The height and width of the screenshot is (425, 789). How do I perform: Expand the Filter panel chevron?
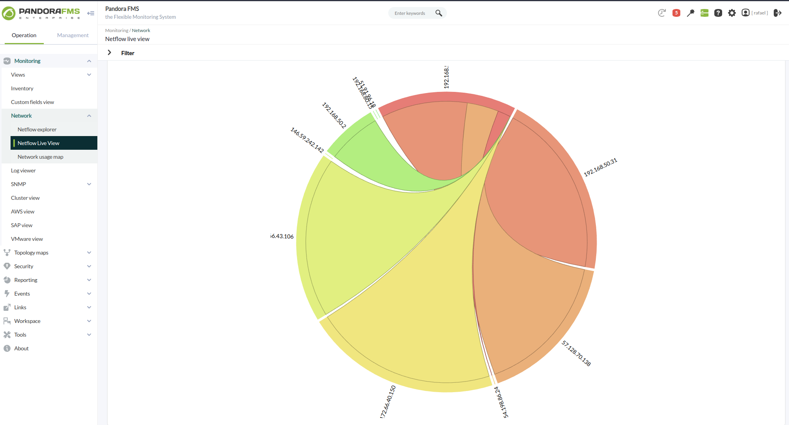(109, 53)
